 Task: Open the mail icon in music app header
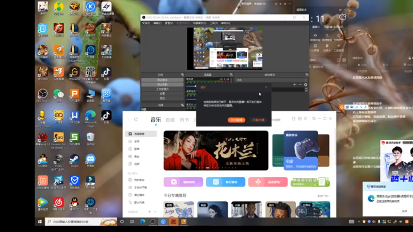click(x=299, y=119)
